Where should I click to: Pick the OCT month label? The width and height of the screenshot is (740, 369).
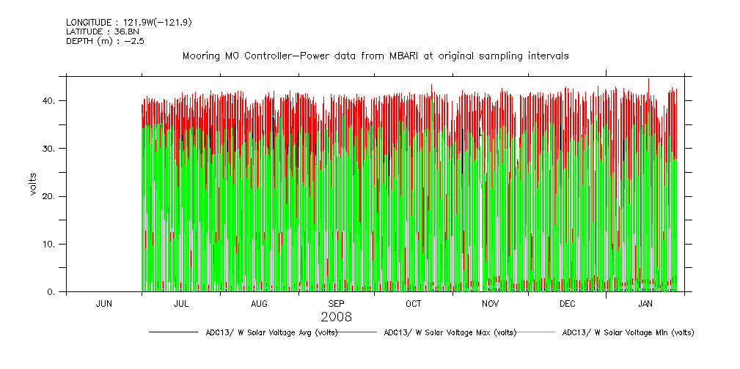(414, 303)
